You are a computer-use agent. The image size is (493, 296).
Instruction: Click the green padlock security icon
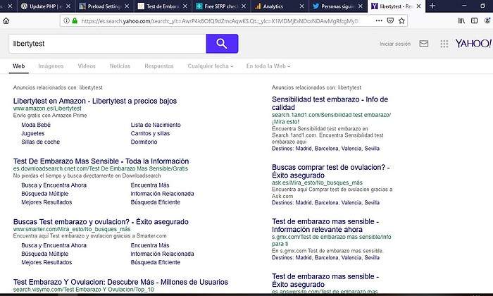(75, 20)
